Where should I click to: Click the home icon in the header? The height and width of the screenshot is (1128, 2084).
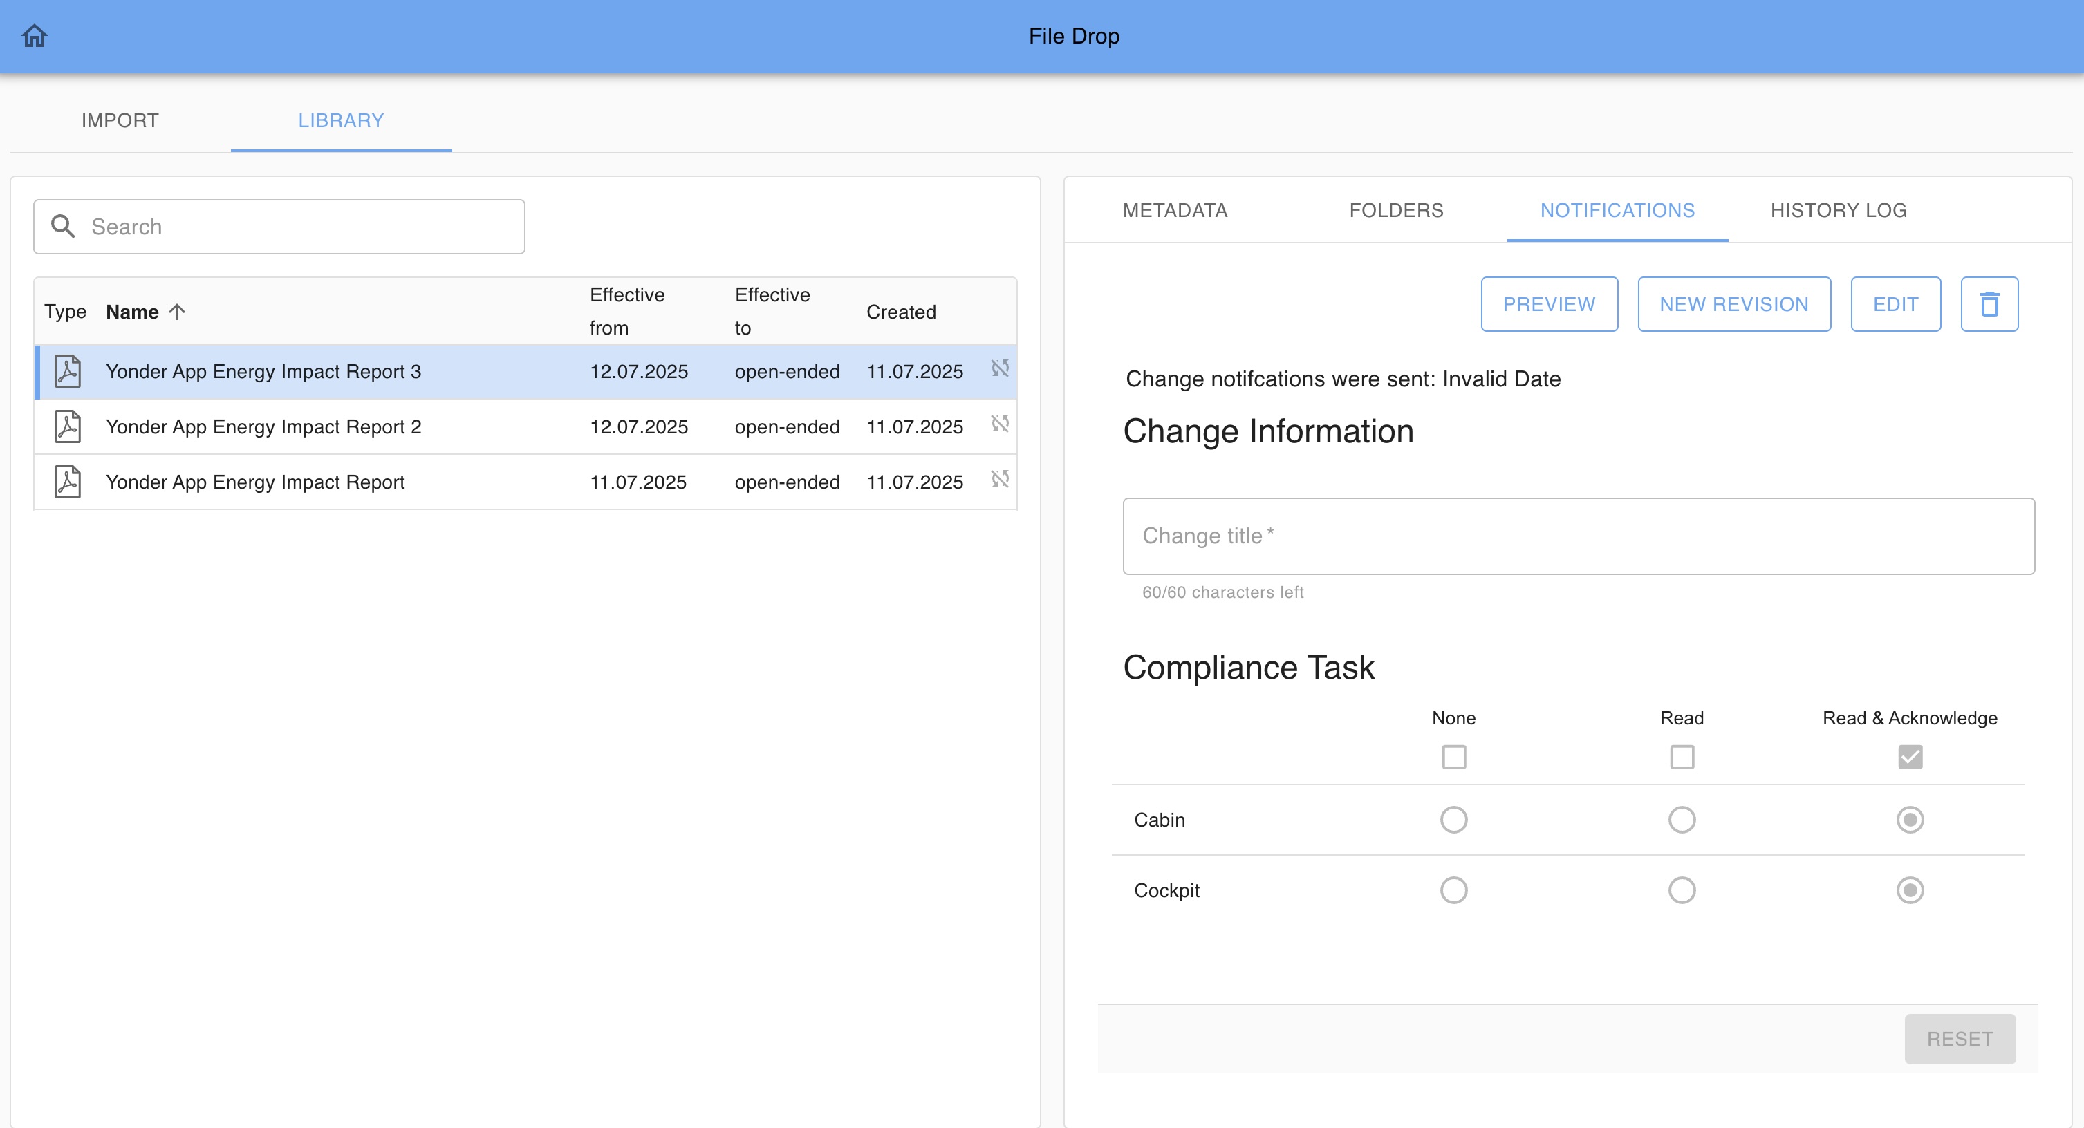pos(35,35)
